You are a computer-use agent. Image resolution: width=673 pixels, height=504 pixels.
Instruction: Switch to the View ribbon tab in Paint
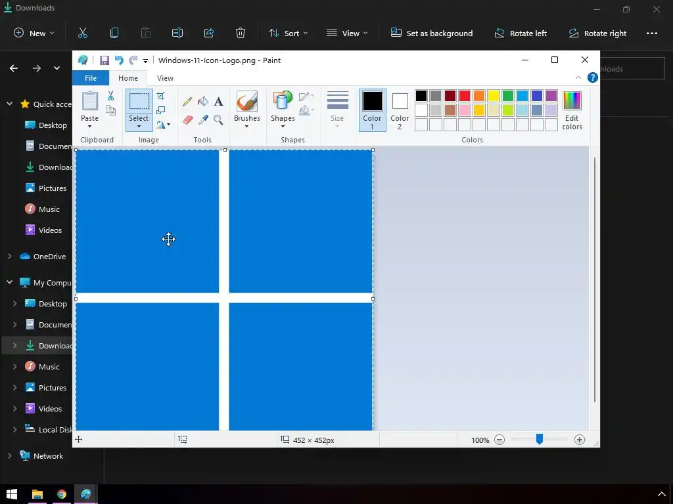tap(165, 78)
